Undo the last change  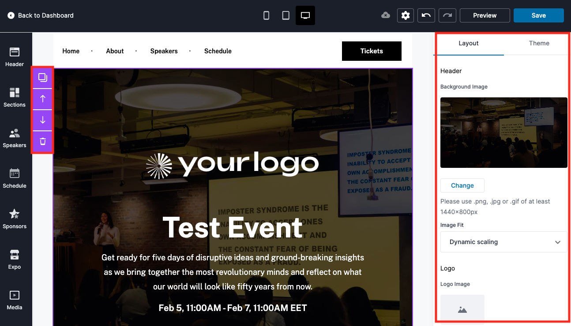(426, 15)
